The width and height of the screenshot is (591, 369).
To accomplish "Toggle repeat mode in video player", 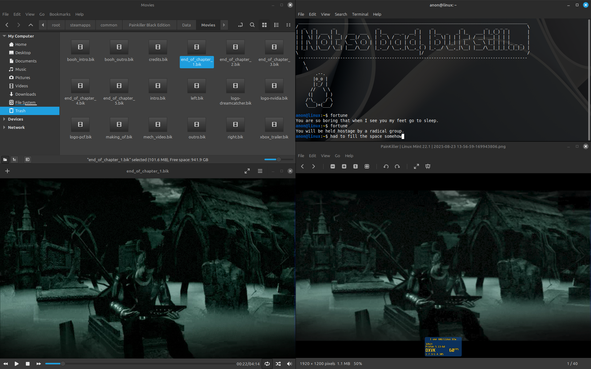I will (x=267, y=364).
